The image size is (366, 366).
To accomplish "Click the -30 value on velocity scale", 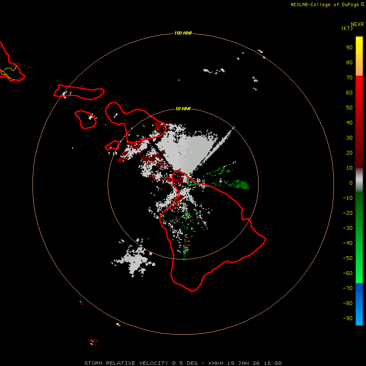I will tap(348, 228).
